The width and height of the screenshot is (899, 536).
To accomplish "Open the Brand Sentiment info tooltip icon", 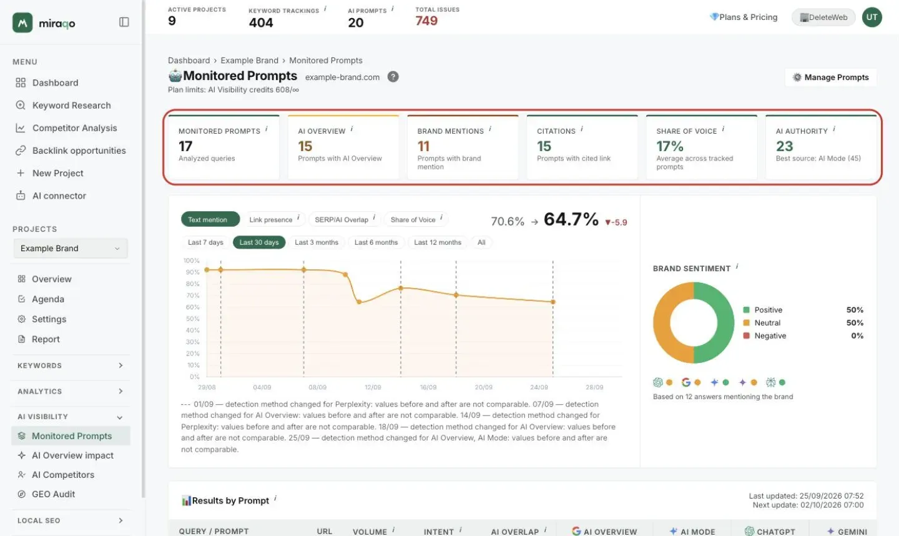I will coord(737,266).
